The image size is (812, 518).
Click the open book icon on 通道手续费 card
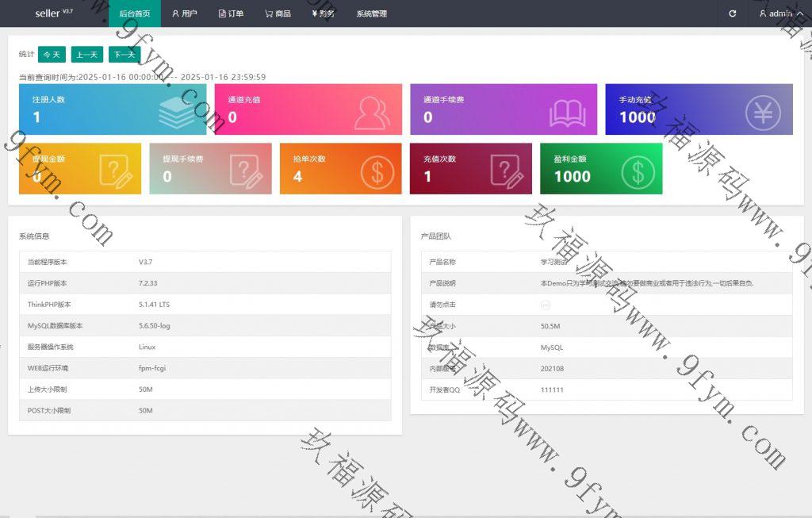[x=567, y=113]
